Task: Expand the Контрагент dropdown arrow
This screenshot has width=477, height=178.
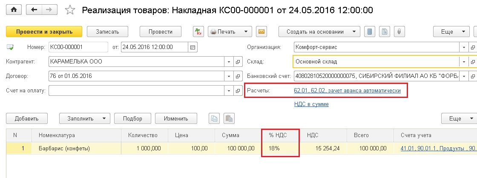Action: coord(229,62)
